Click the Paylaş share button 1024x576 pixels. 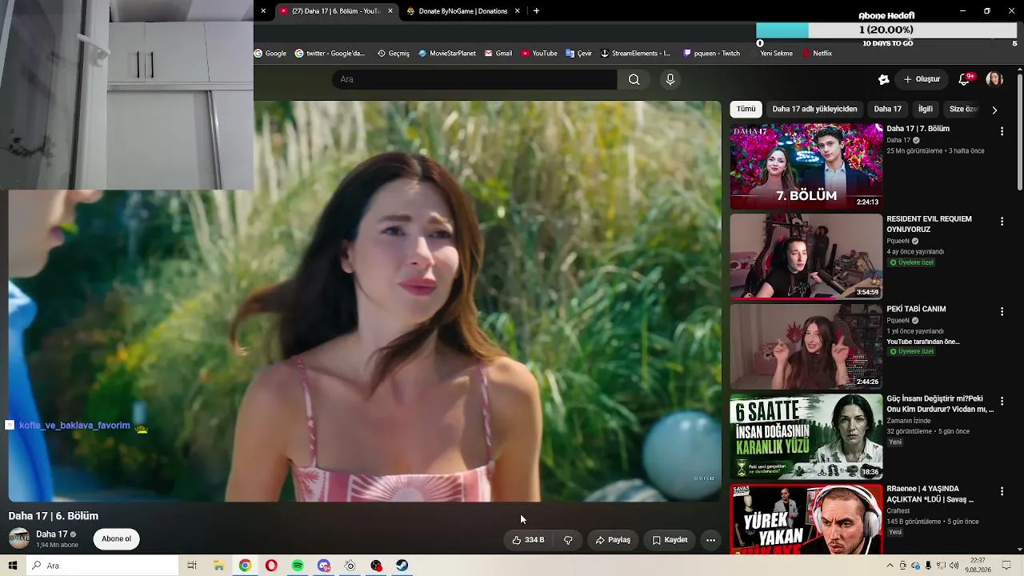click(613, 540)
